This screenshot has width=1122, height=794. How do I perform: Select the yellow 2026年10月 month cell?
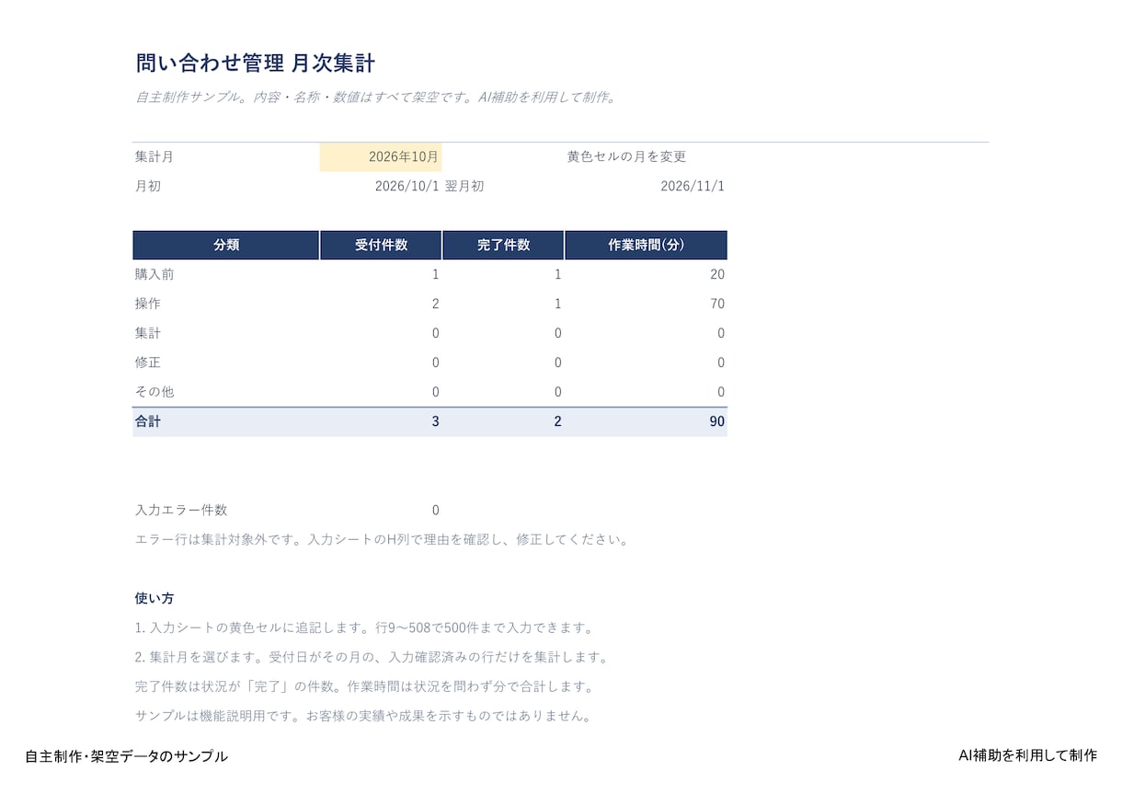(381, 157)
